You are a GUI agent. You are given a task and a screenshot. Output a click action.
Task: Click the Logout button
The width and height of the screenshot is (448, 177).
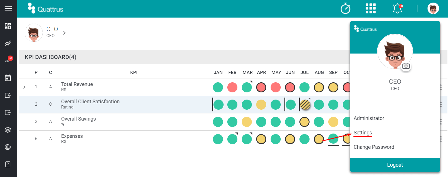pyautogui.click(x=395, y=165)
